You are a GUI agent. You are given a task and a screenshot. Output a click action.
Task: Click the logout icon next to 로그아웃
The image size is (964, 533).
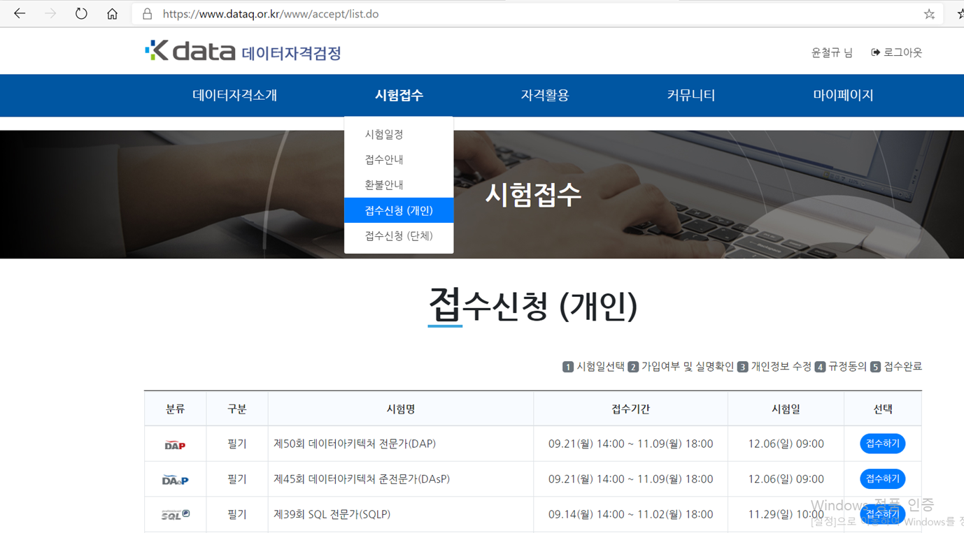874,52
